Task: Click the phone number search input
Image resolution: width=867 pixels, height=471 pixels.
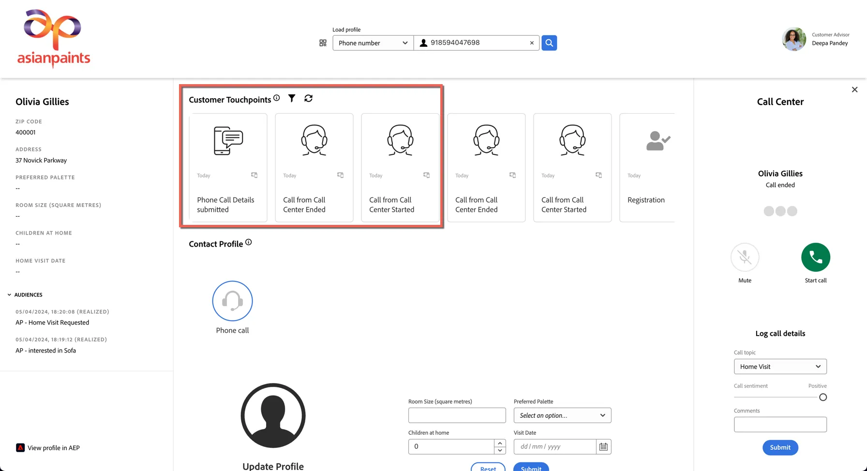Action: [x=477, y=43]
